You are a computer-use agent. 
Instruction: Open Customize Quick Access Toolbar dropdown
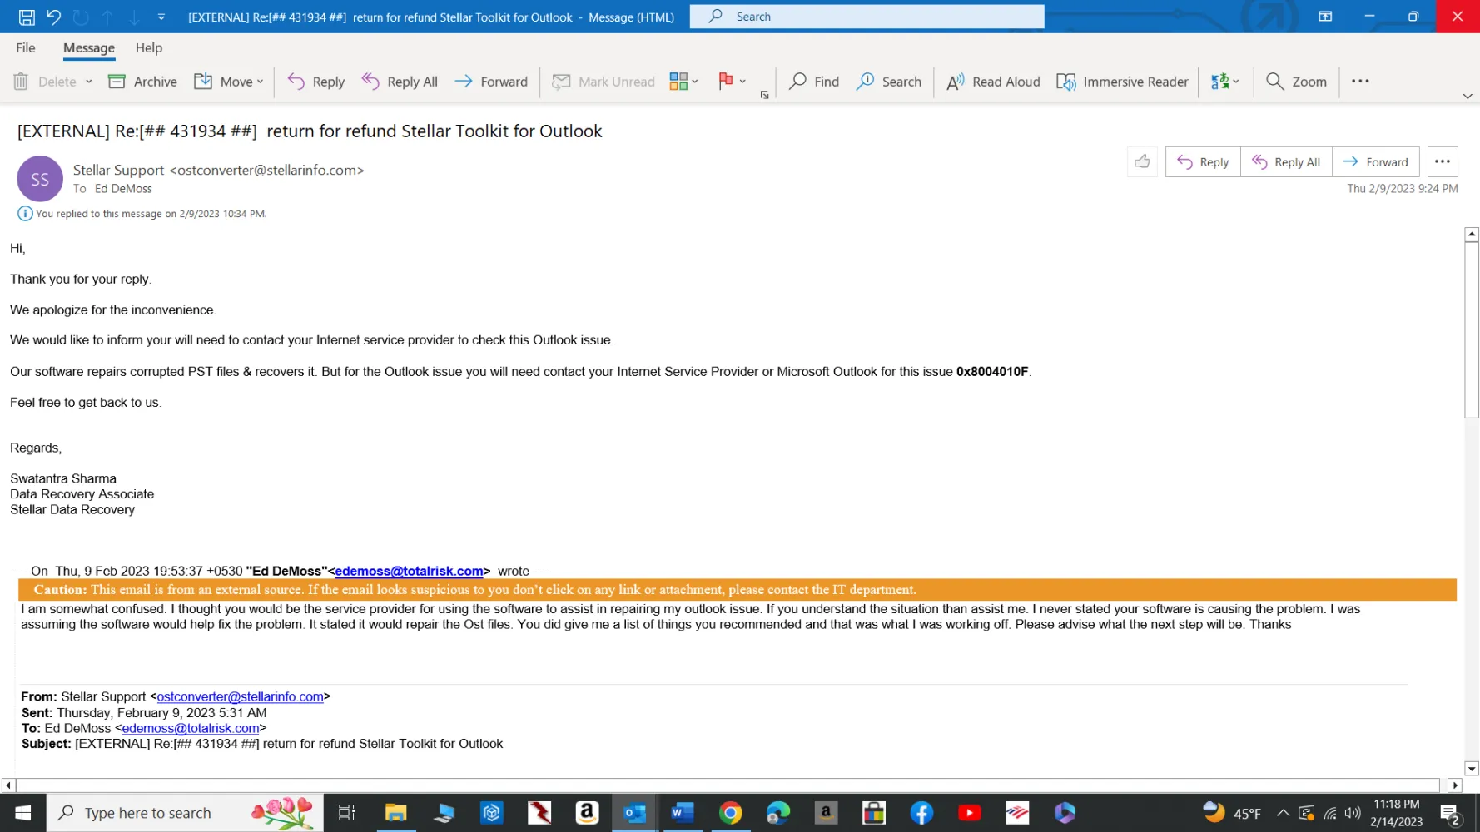coord(161,17)
